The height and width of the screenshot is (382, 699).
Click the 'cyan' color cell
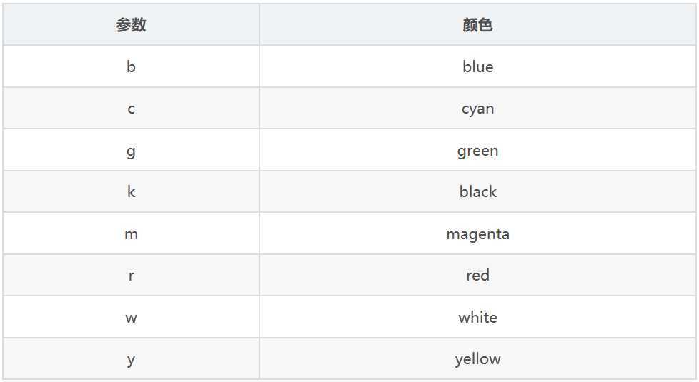click(477, 109)
